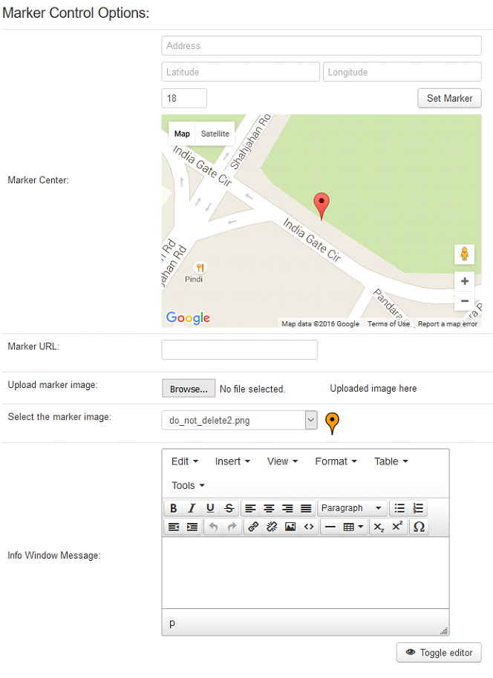This screenshot has width=493, height=678.
Task: Switch the map to Satellite view
Action: click(215, 134)
